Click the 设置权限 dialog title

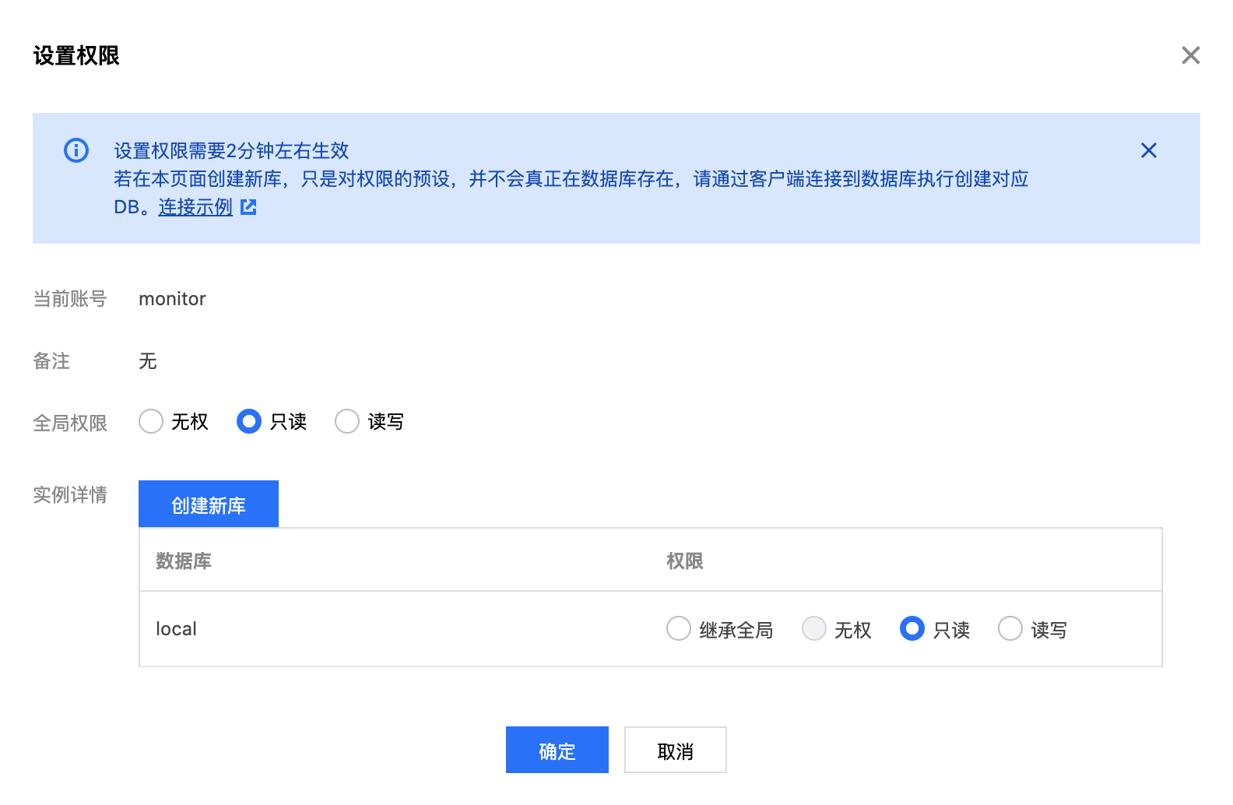coord(76,56)
